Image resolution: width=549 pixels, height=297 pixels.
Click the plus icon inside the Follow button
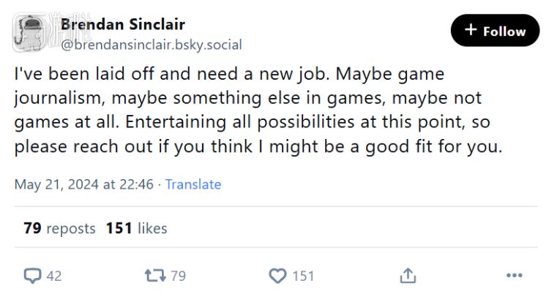471,31
